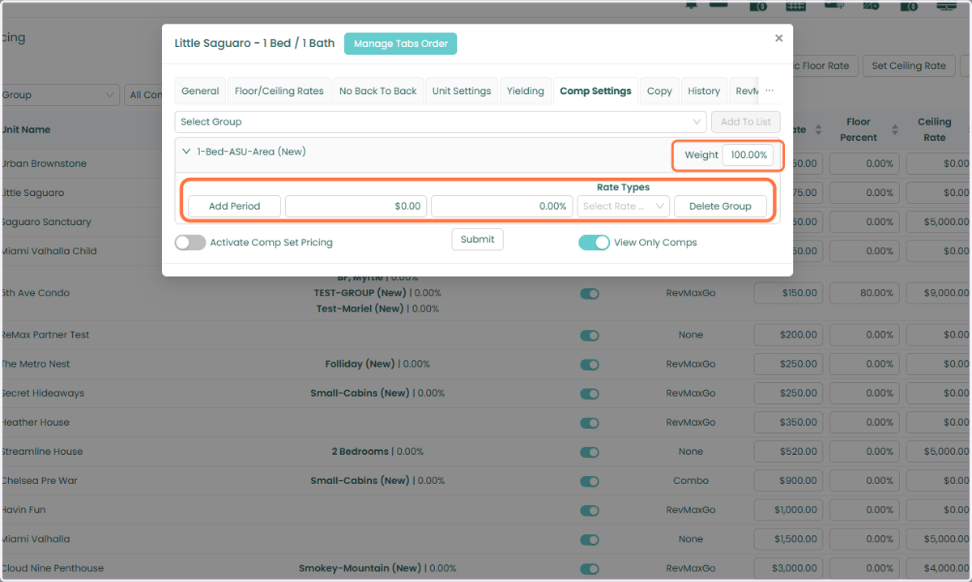Disable the View Only Comps switch
This screenshot has height=582, width=972.
tap(594, 242)
